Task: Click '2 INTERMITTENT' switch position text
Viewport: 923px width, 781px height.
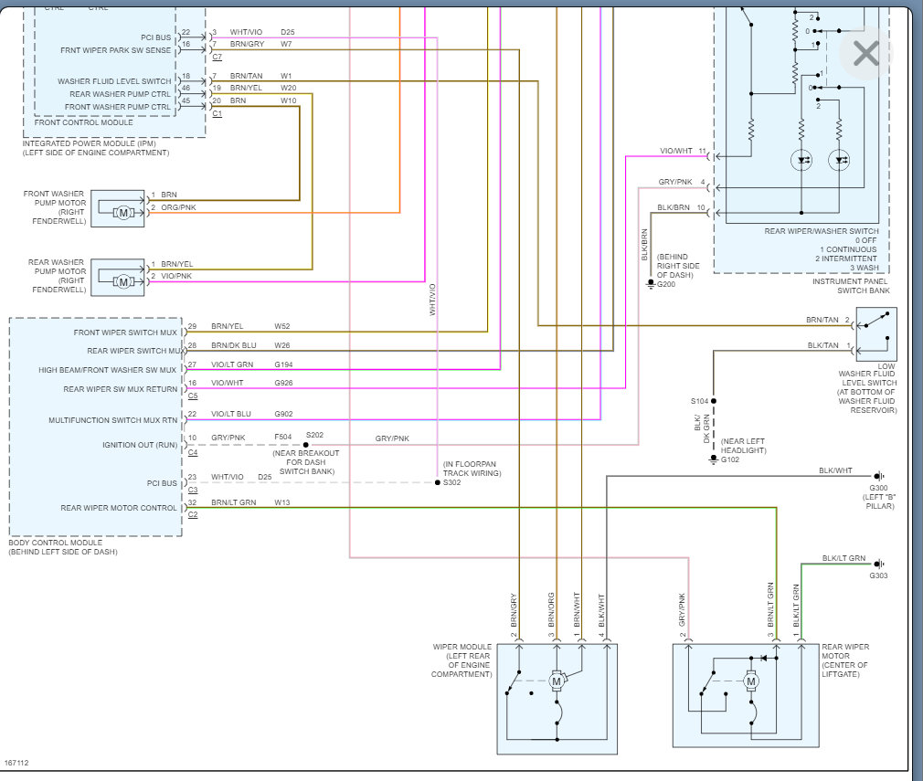Action: tap(846, 259)
